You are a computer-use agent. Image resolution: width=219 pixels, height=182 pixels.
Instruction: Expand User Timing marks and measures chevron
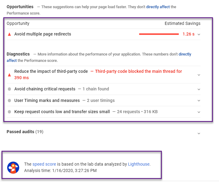[199, 101]
